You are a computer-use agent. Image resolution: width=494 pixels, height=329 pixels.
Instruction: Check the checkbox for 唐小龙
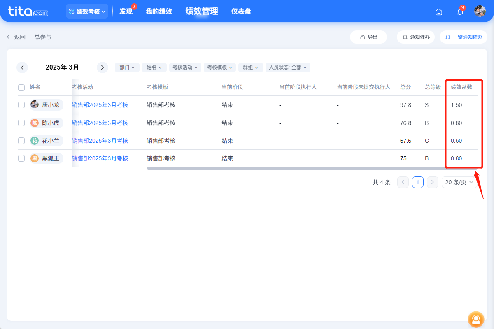coord(21,105)
